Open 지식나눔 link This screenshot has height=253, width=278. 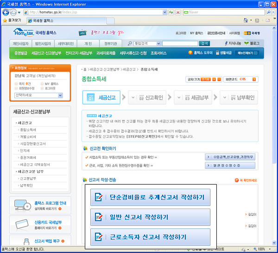pos(233,43)
